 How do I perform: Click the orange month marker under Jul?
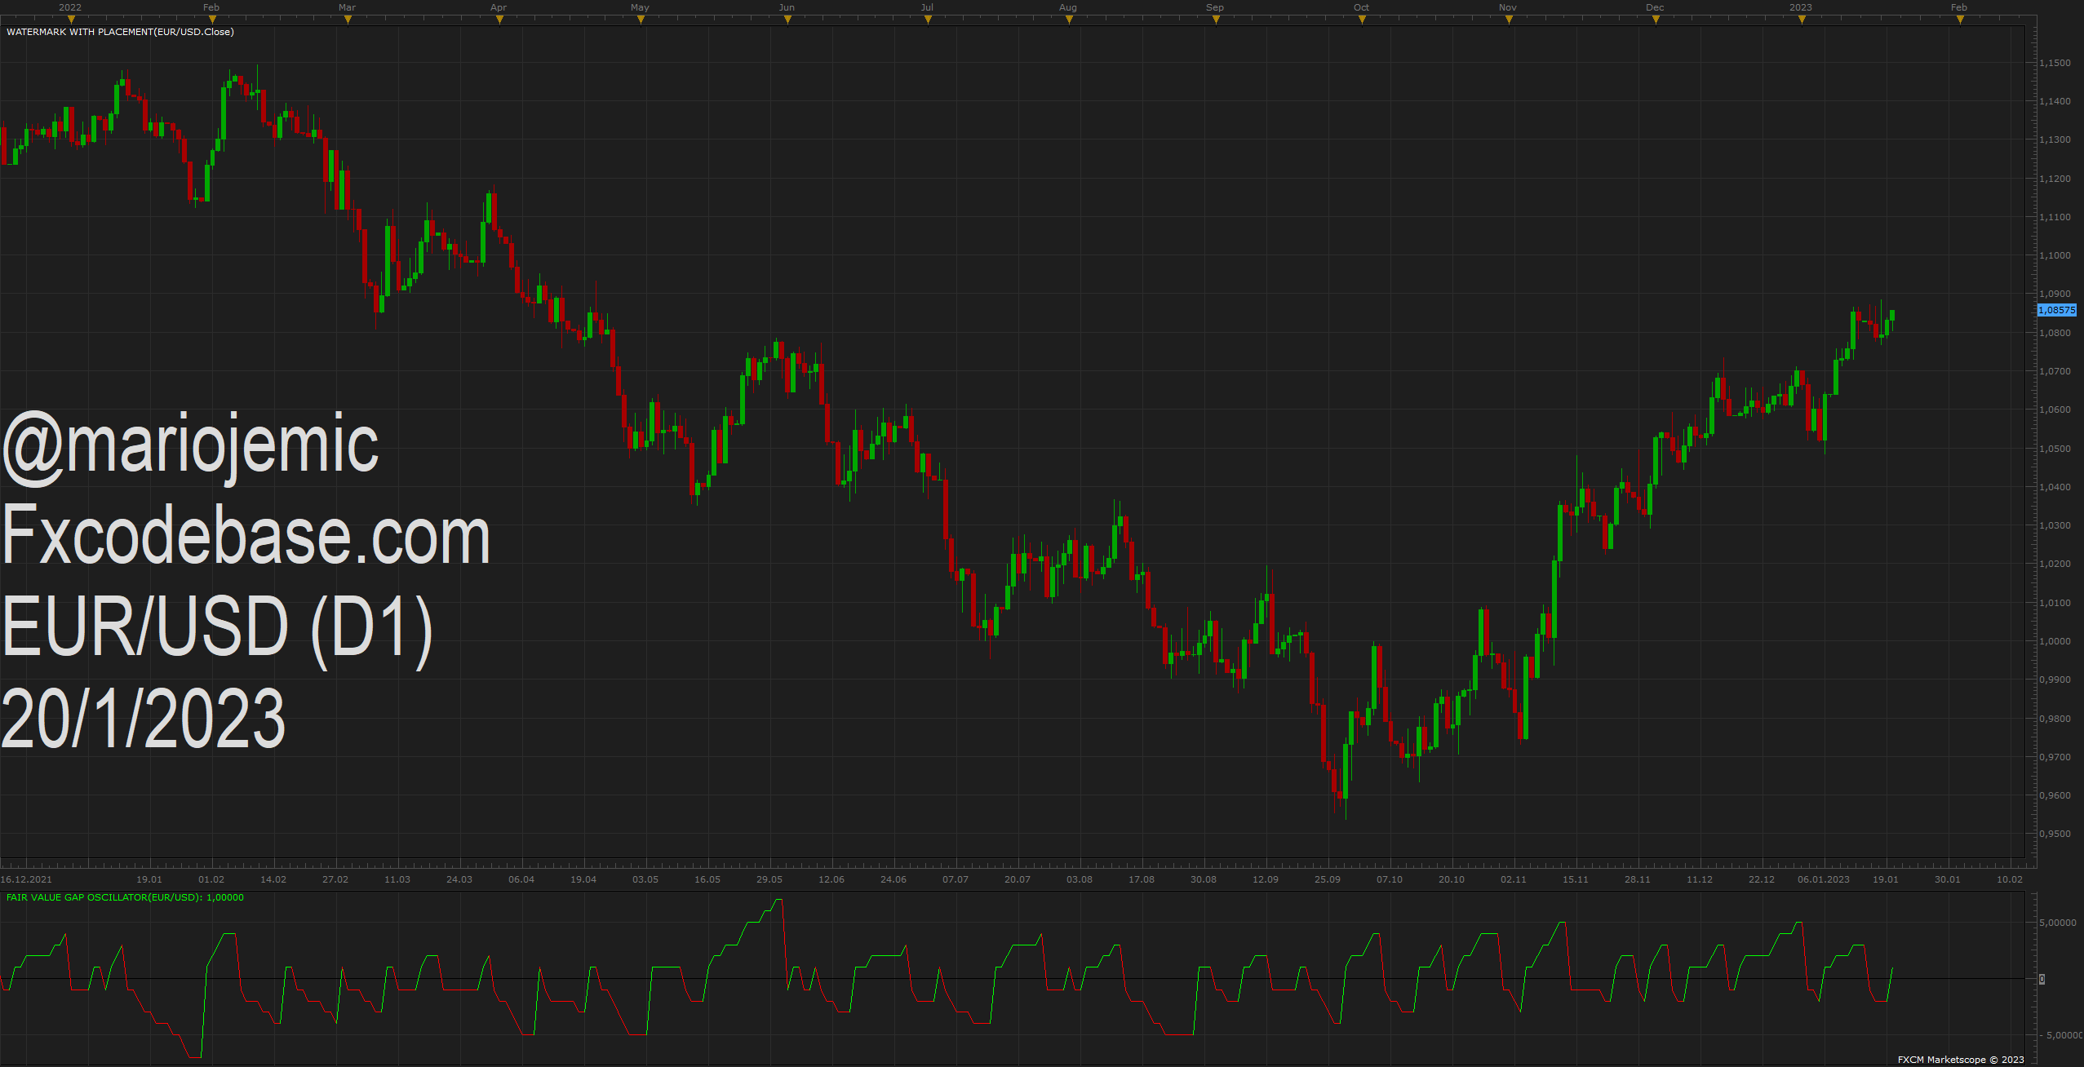(x=928, y=20)
